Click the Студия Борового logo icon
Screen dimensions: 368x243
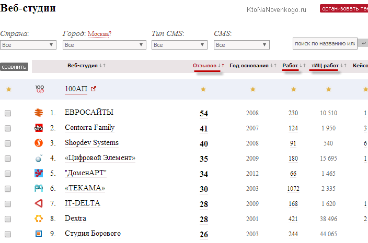coord(39,234)
